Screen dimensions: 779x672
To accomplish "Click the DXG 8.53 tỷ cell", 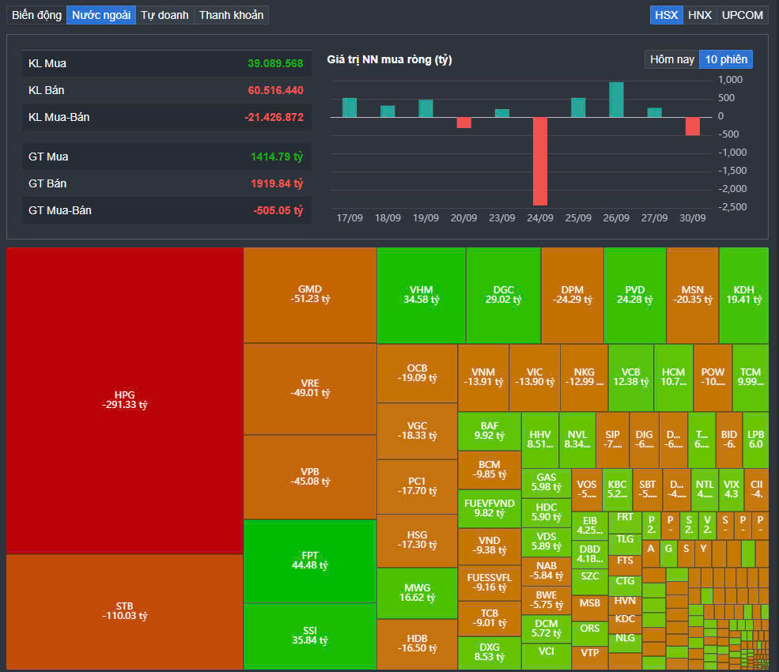I will pyautogui.click(x=490, y=652).
